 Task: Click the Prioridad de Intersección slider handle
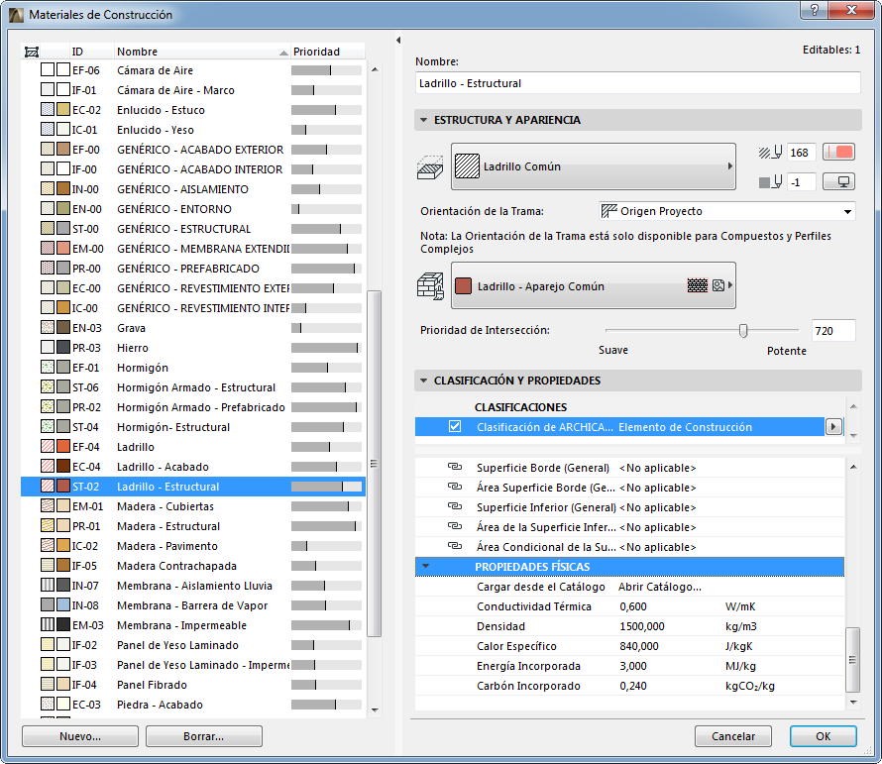click(743, 330)
